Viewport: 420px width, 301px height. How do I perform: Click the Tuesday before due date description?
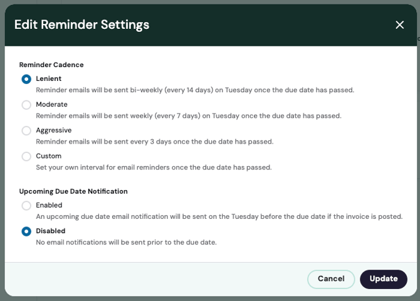coord(219,216)
